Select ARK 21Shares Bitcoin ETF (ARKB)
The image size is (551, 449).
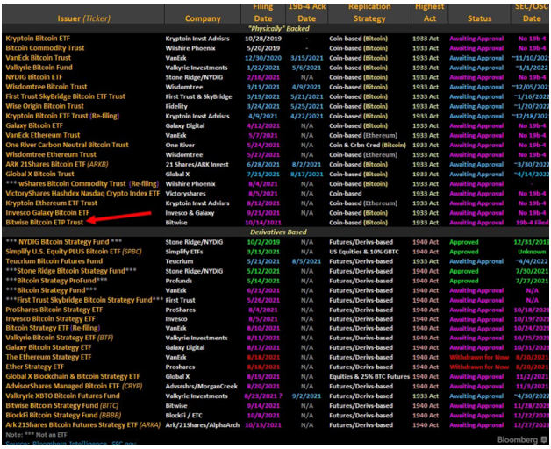(57, 164)
